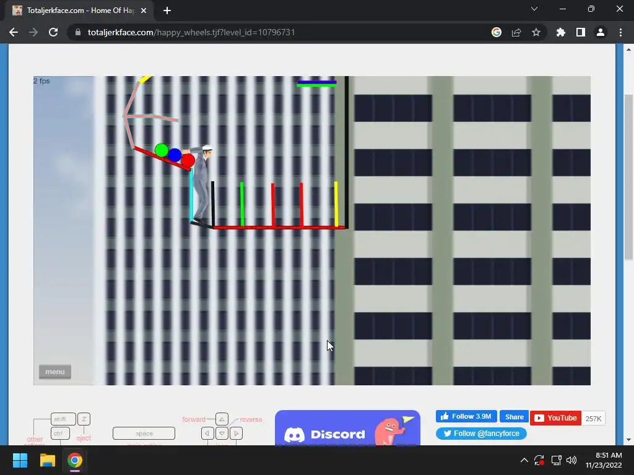Open network settings tray icon
Screen dimensions: 634x475
click(556, 460)
